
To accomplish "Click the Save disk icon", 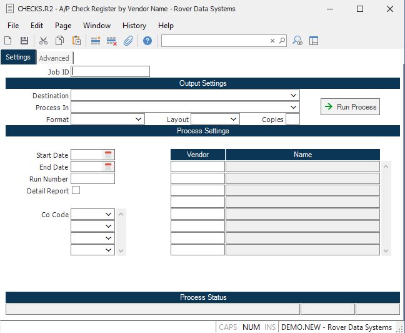I will tap(24, 41).
